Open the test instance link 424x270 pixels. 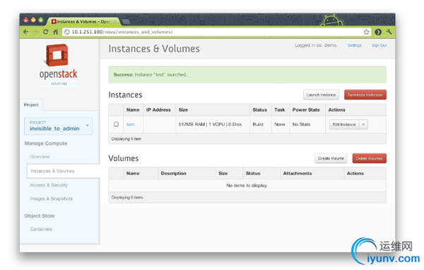130,124
